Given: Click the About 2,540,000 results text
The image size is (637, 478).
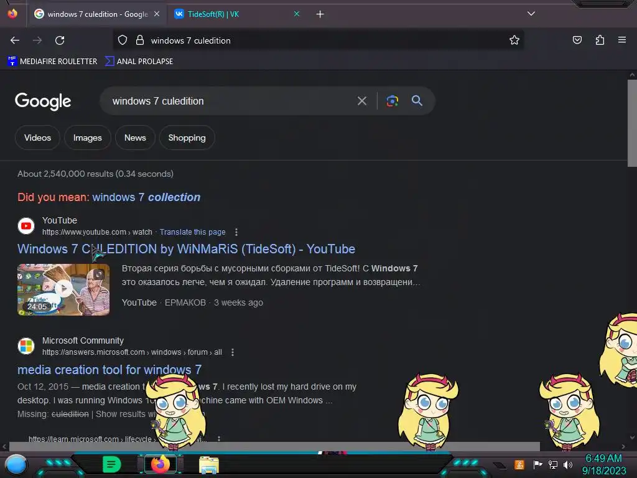Looking at the screenshot, I should (95, 174).
